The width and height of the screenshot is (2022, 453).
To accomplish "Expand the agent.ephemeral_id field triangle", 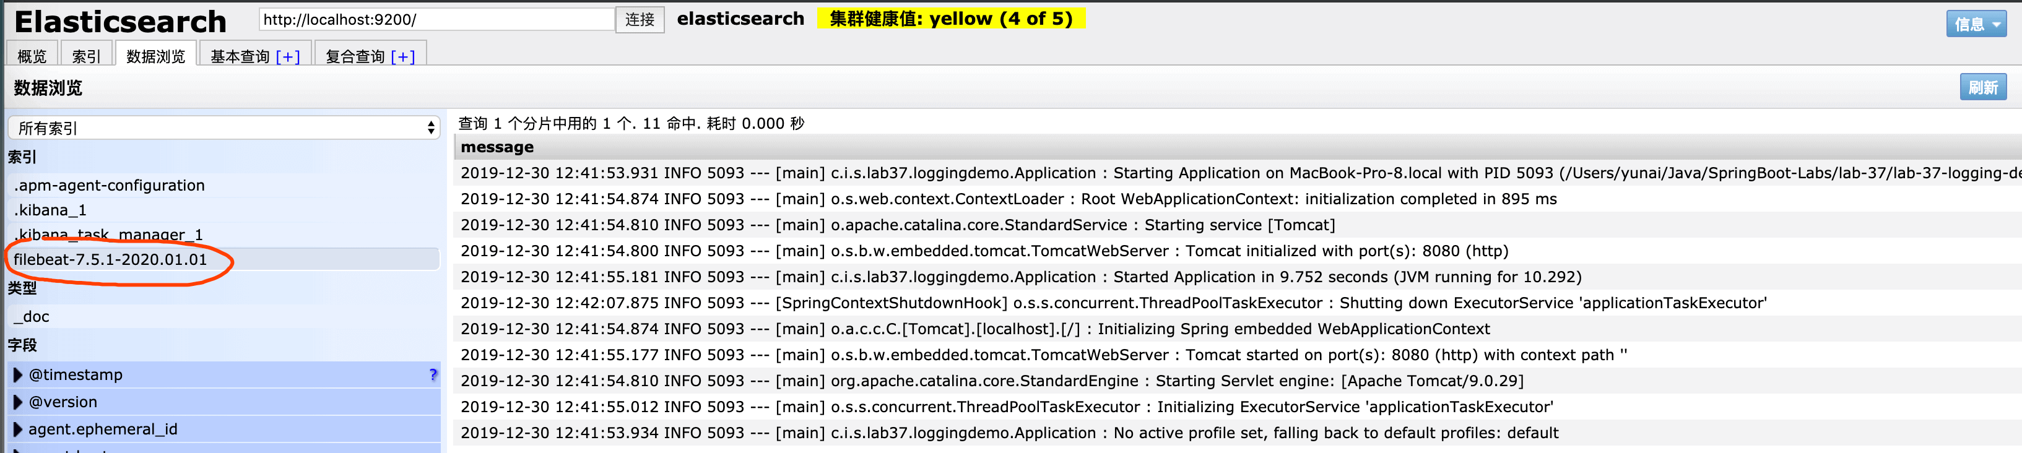I will 18,429.
